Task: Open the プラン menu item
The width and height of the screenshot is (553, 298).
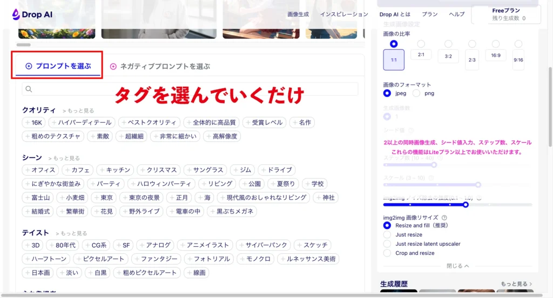Action: (x=429, y=15)
